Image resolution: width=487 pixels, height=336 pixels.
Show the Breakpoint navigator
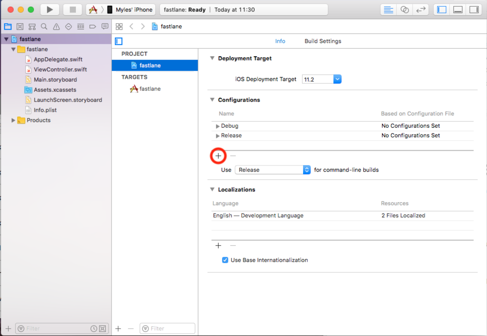click(x=93, y=27)
